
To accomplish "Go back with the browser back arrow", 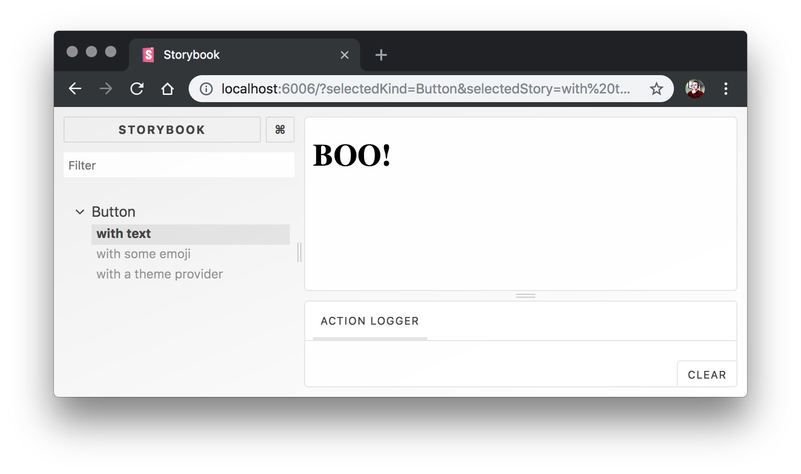I will pos(75,89).
